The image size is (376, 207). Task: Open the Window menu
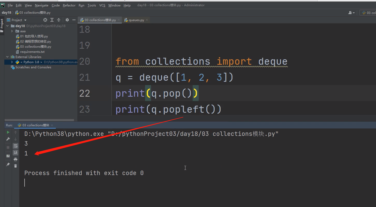tap(114, 5)
